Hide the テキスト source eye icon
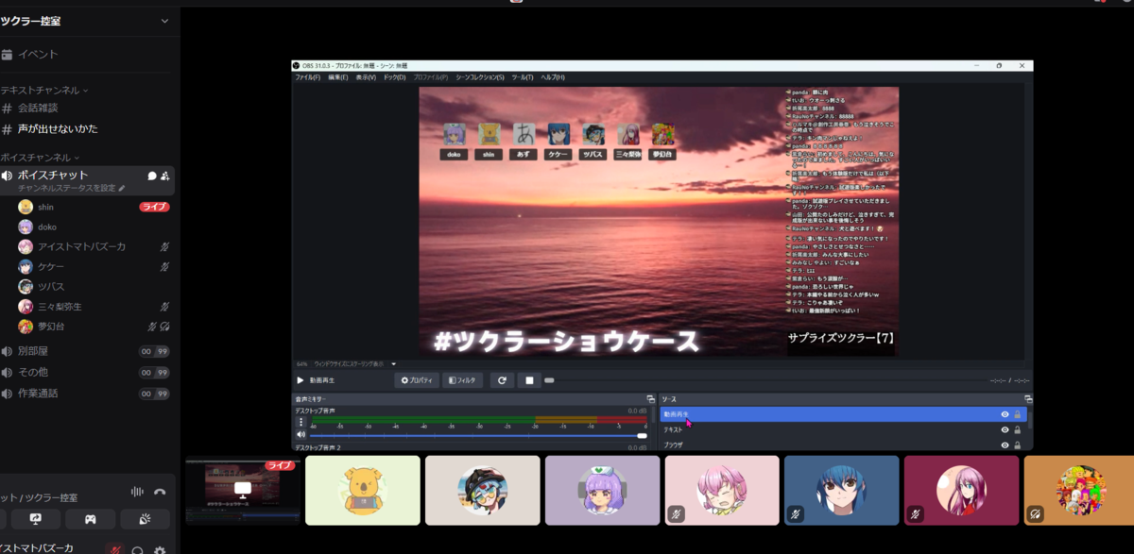1134x554 pixels. [1005, 429]
